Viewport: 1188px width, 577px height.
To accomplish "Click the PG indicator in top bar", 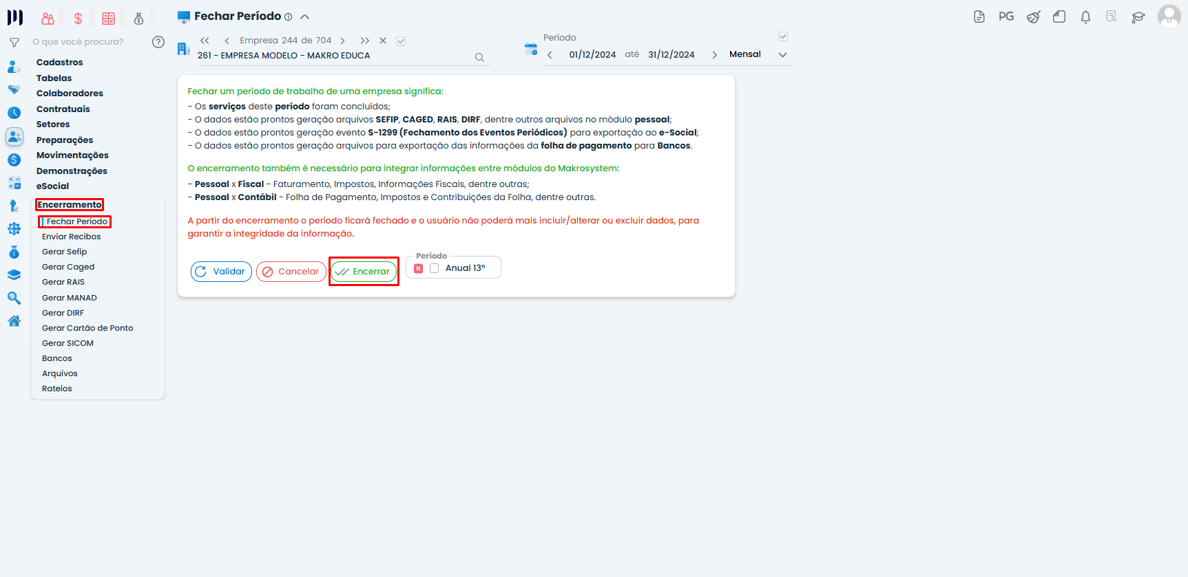I will [1006, 17].
